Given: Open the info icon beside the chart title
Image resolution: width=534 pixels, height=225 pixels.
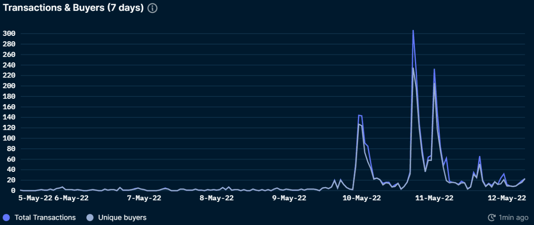Looking at the screenshot, I should 153,8.
